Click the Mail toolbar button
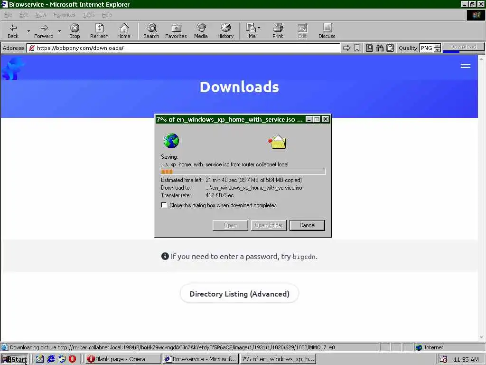Screen dimensions: 486x365 [252, 31]
